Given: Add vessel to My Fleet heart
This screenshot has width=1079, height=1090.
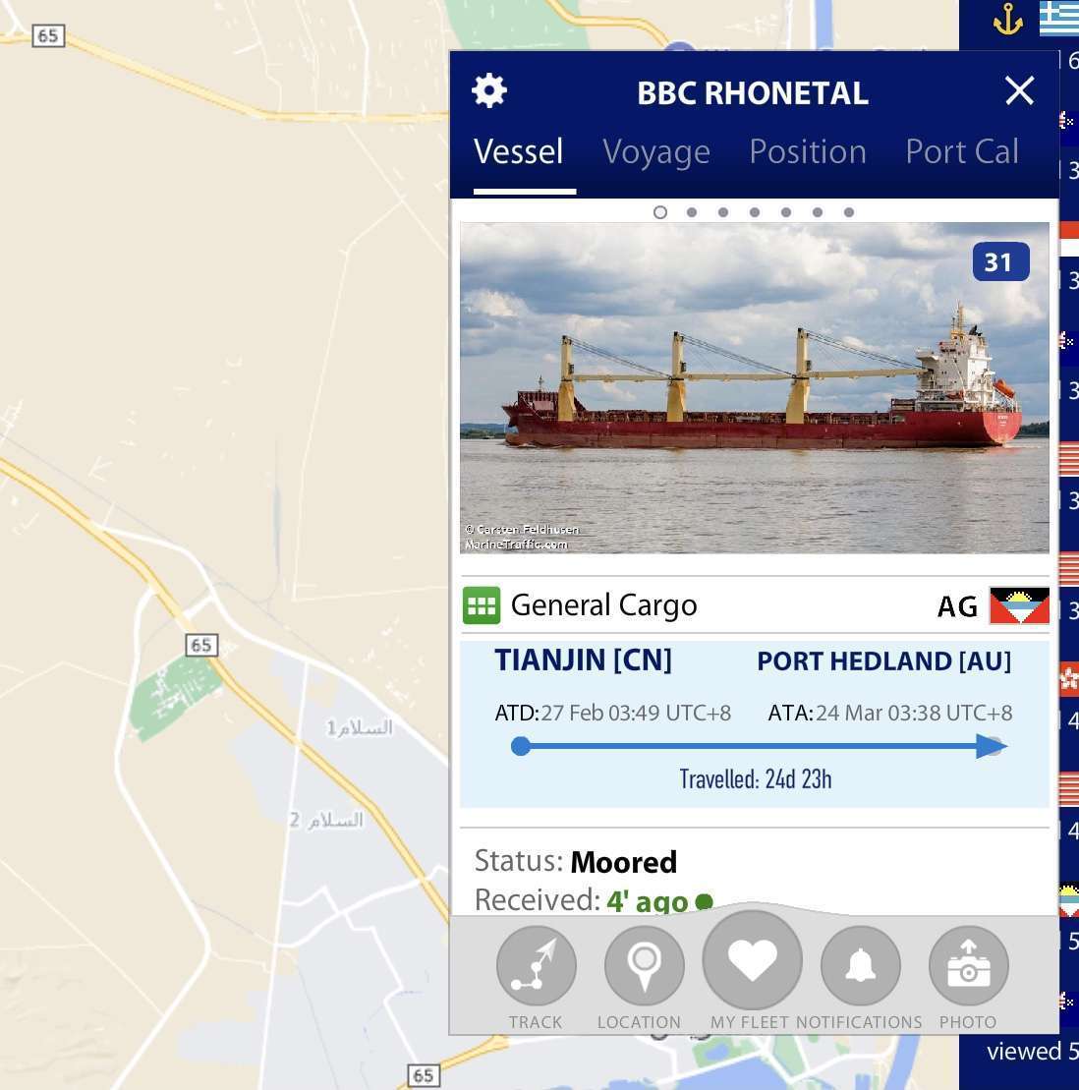Looking at the screenshot, I should [x=752, y=960].
